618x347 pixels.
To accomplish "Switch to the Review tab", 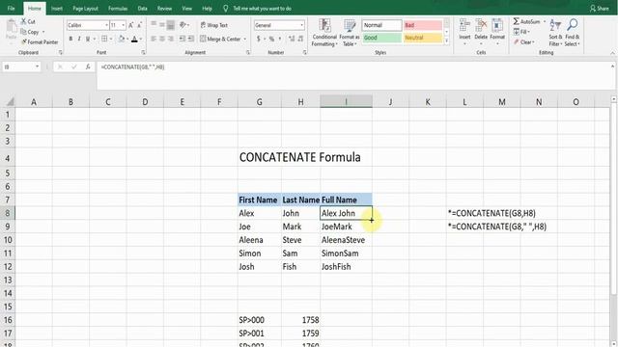I will [x=164, y=9].
